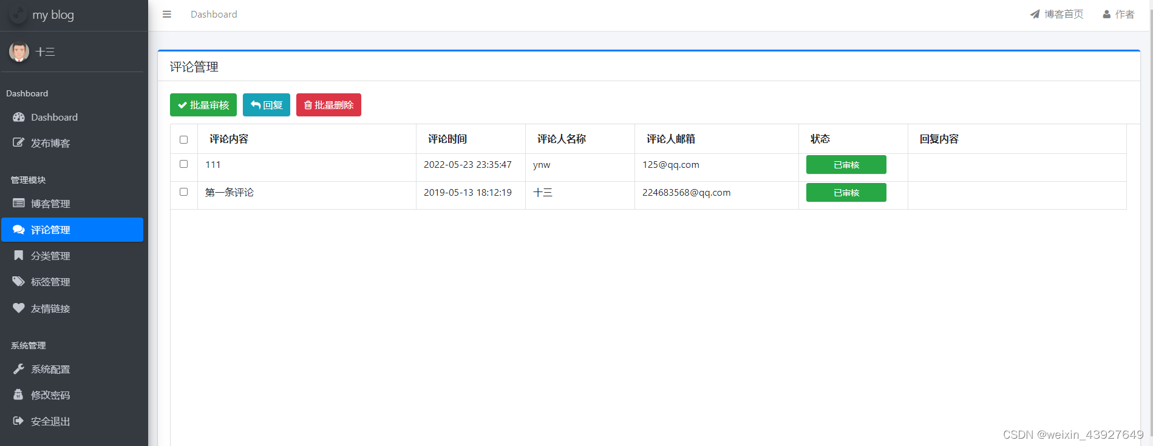The image size is (1153, 446).
Task: Click the 十三 username in sidebar
Action: coord(46,52)
